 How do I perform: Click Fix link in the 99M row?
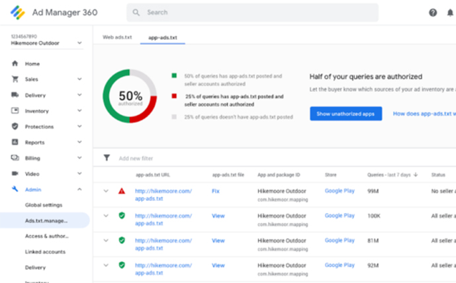(216, 191)
